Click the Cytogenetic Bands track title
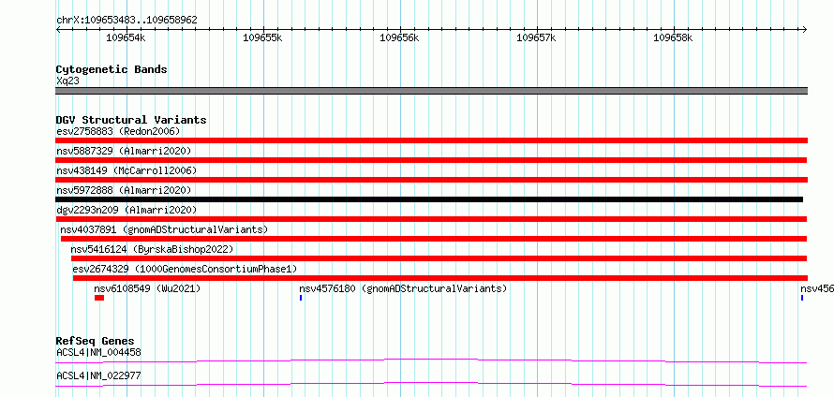This screenshot has height=397, width=834. (112, 69)
